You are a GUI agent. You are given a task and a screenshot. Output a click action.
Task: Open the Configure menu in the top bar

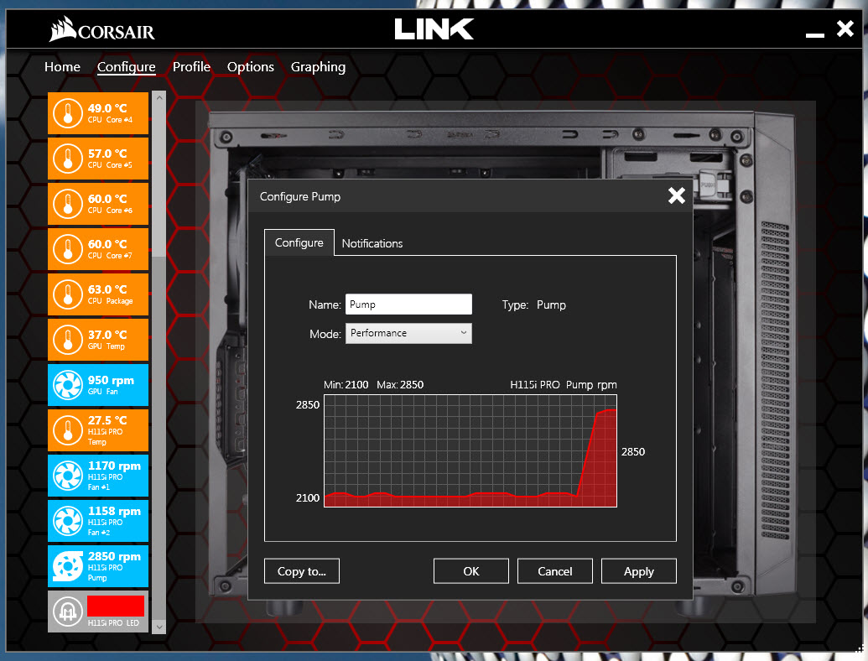(x=126, y=67)
